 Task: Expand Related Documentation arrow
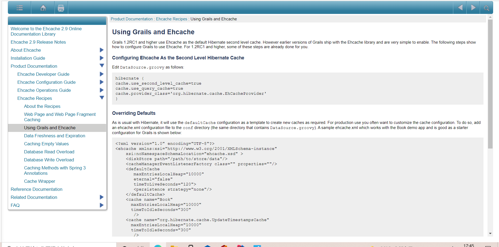tap(102, 197)
